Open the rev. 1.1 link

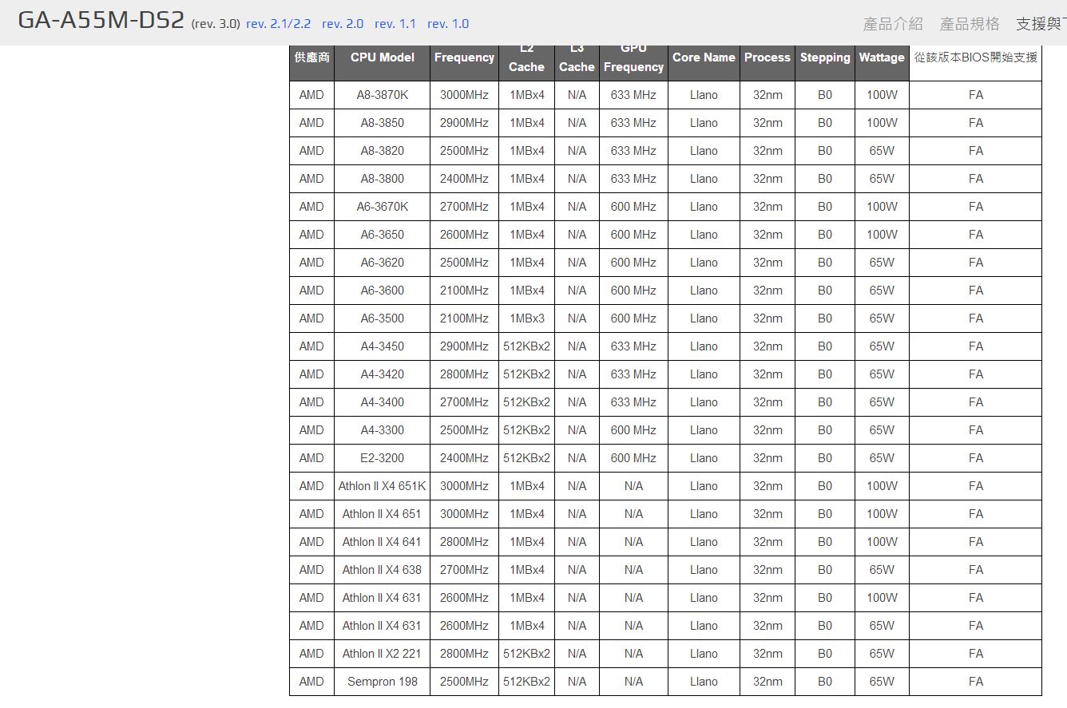(x=395, y=24)
